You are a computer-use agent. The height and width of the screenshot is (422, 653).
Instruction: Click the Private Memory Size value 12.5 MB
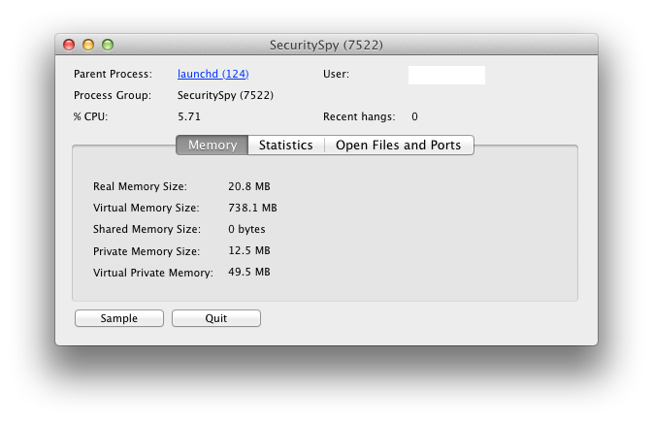248,250
